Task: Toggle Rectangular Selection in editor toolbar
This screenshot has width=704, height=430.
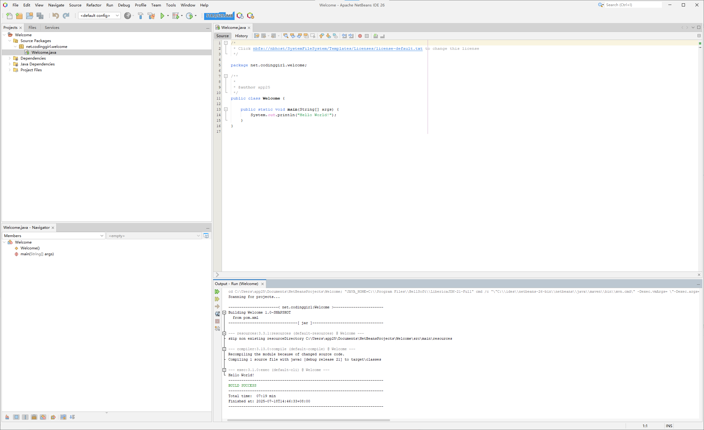Action: [313, 36]
